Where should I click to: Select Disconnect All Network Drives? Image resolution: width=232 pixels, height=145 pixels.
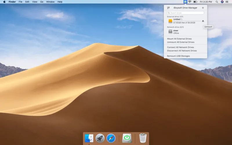click(x=182, y=51)
